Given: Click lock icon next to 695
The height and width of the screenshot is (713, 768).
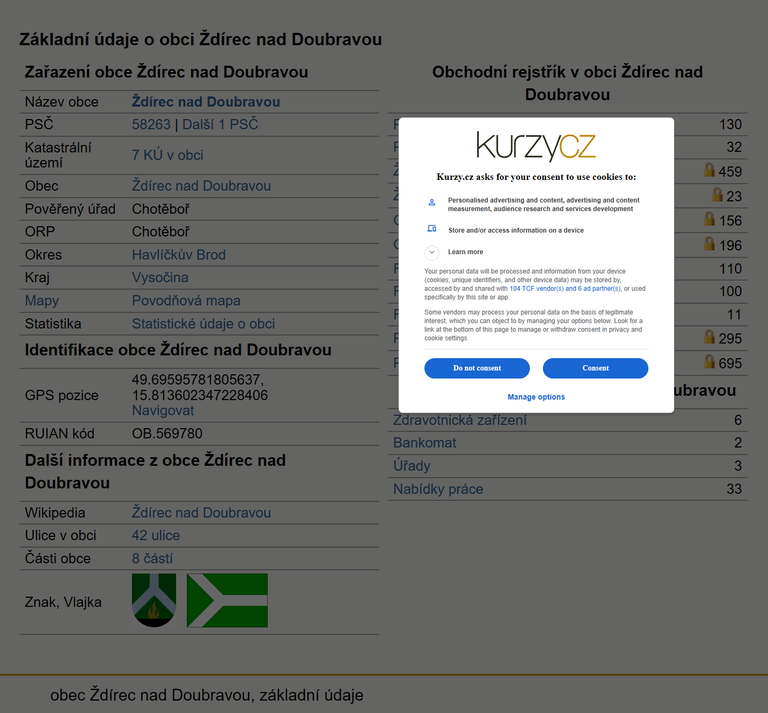Looking at the screenshot, I should (709, 361).
